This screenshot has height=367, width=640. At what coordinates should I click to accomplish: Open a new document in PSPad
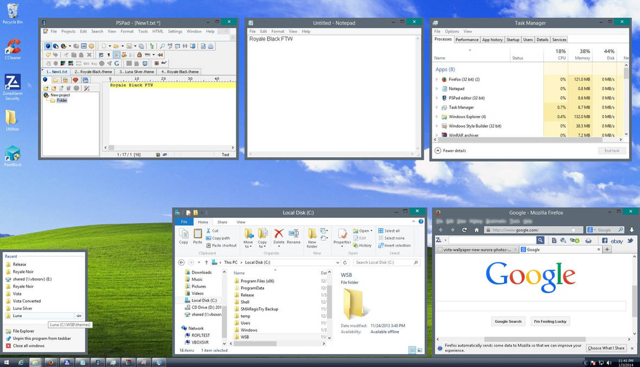(x=104, y=46)
